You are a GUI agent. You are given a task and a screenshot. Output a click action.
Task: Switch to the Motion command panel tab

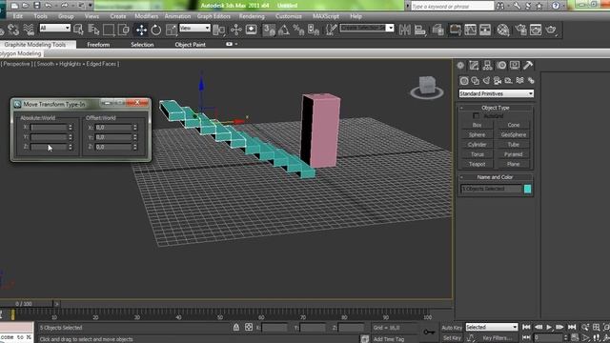pos(501,66)
